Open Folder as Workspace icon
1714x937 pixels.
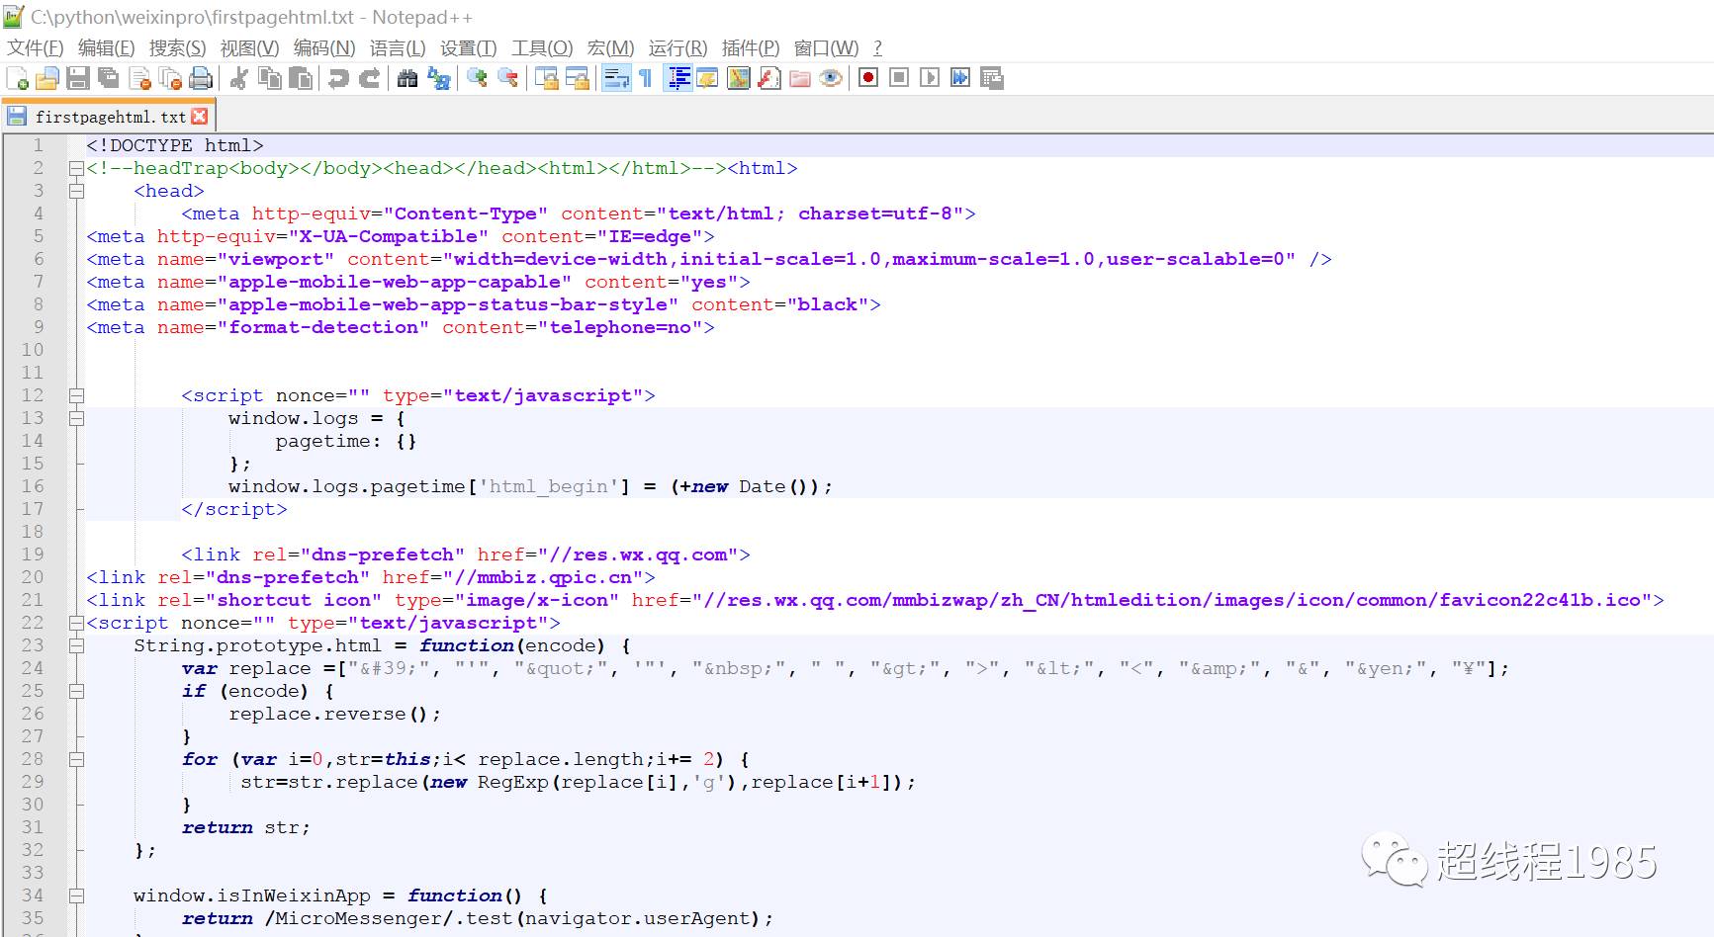coord(800,78)
